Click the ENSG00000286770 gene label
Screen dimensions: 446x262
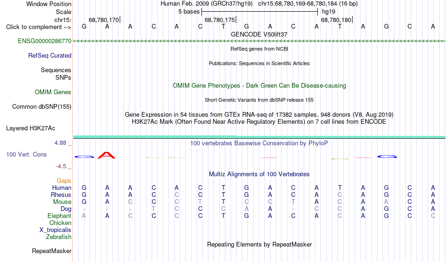pos(45,41)
